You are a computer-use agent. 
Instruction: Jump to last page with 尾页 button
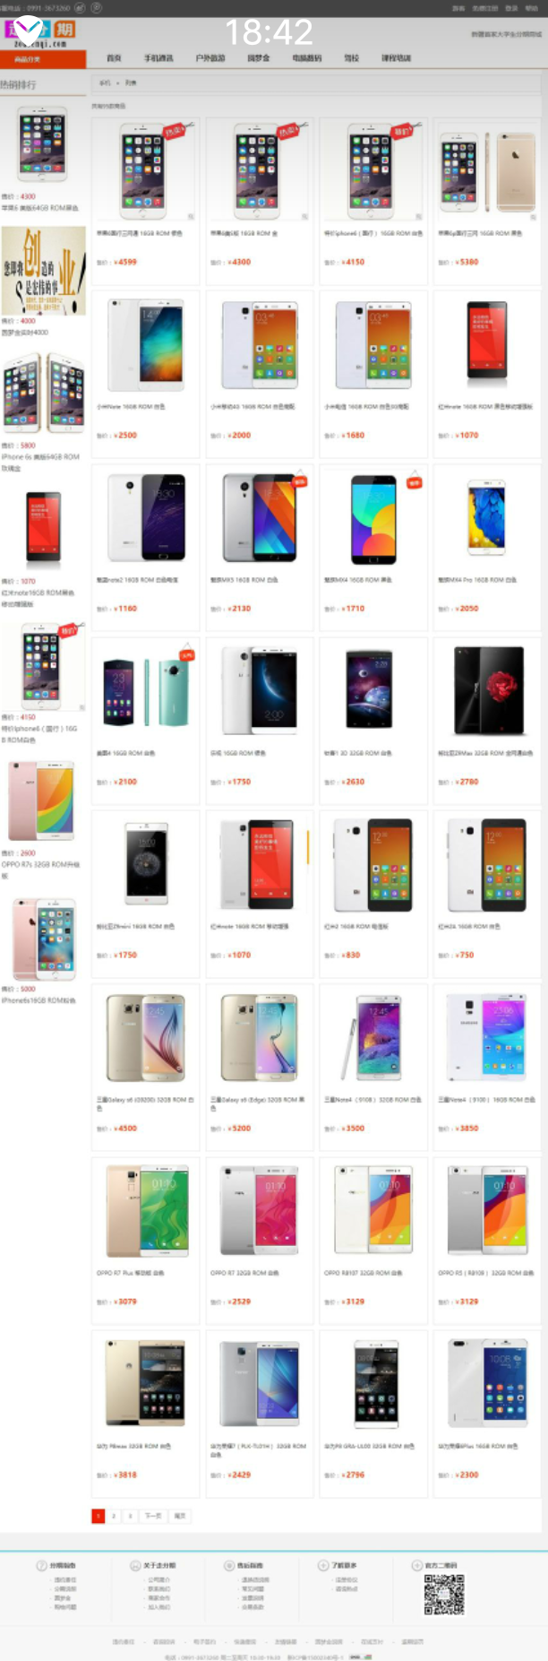(180, 1516)
